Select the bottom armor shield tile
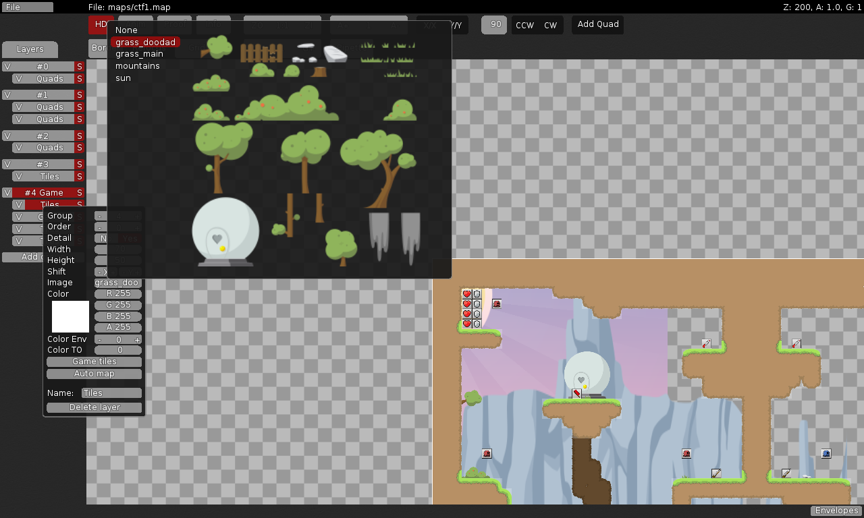The width and height of the screenshot is (864, 518). tap(477, 324)
